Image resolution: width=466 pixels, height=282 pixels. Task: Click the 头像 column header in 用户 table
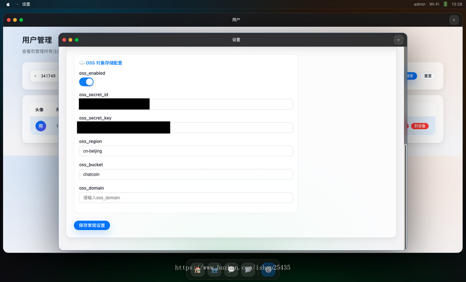[39, 110]
